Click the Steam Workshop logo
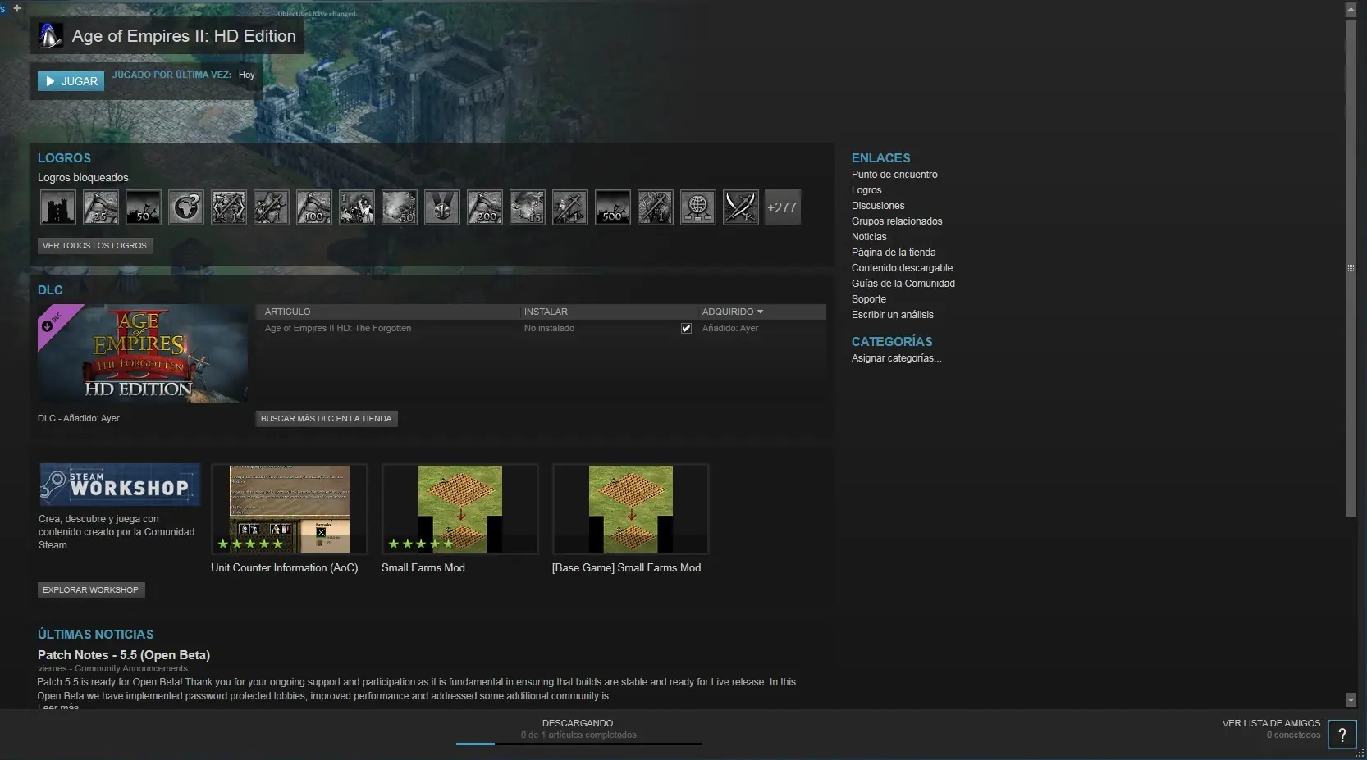The width and height of the screenshot is (1367, 760). 120,485
